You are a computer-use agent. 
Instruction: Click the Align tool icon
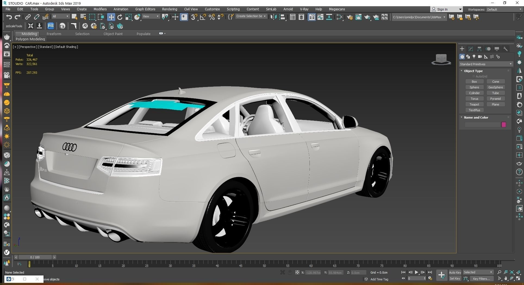[282, 17]
